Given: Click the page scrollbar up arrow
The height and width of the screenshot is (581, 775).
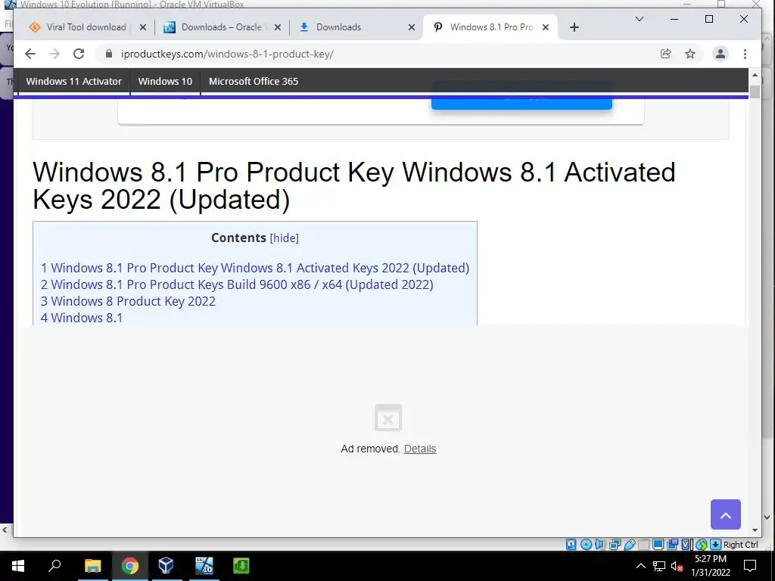Looking at the screenshot, I should (755, 75).
